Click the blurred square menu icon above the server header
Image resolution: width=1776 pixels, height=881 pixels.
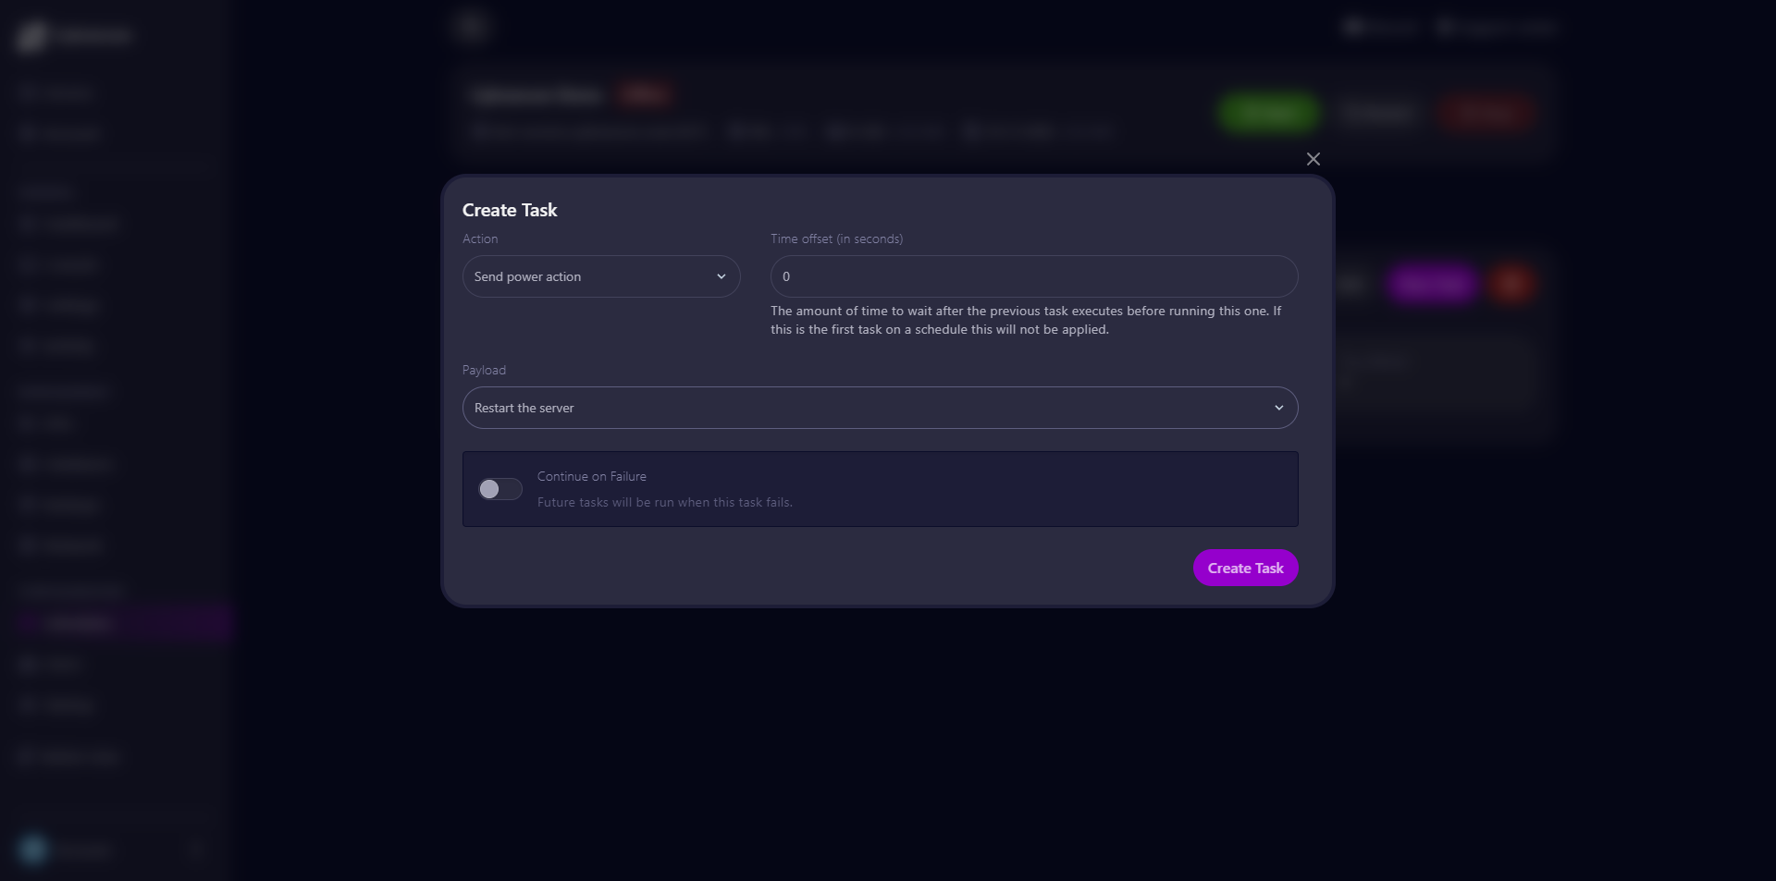click(472, 26)
